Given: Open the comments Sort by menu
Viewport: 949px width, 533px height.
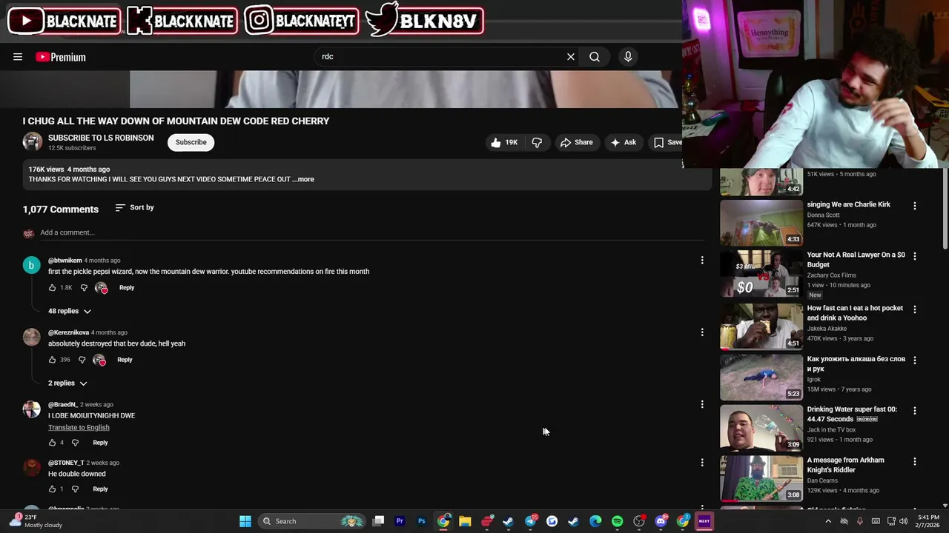Looking at the screenshot, I should (x=135, y=207).
